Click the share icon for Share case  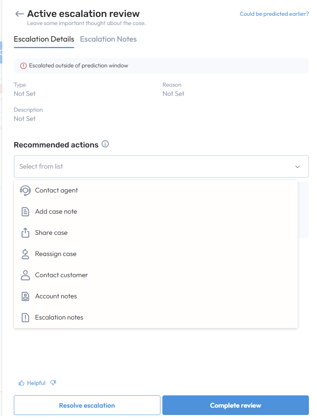[x=25, y=233]
